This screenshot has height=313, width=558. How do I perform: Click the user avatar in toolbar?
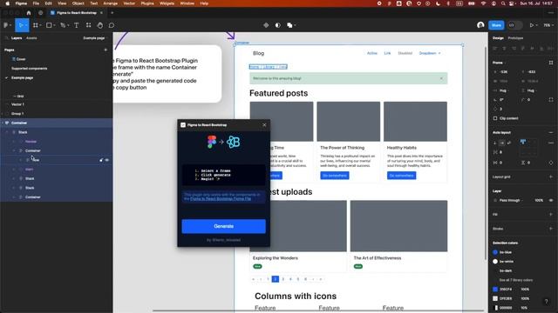pyautogui.click(x=480, y=25)
